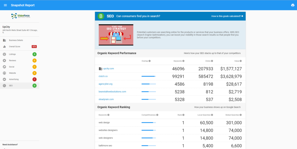Click the 301,000 global searches value
Image resolution: width=297 pixels, height=149 pixels.
(234, 123)
